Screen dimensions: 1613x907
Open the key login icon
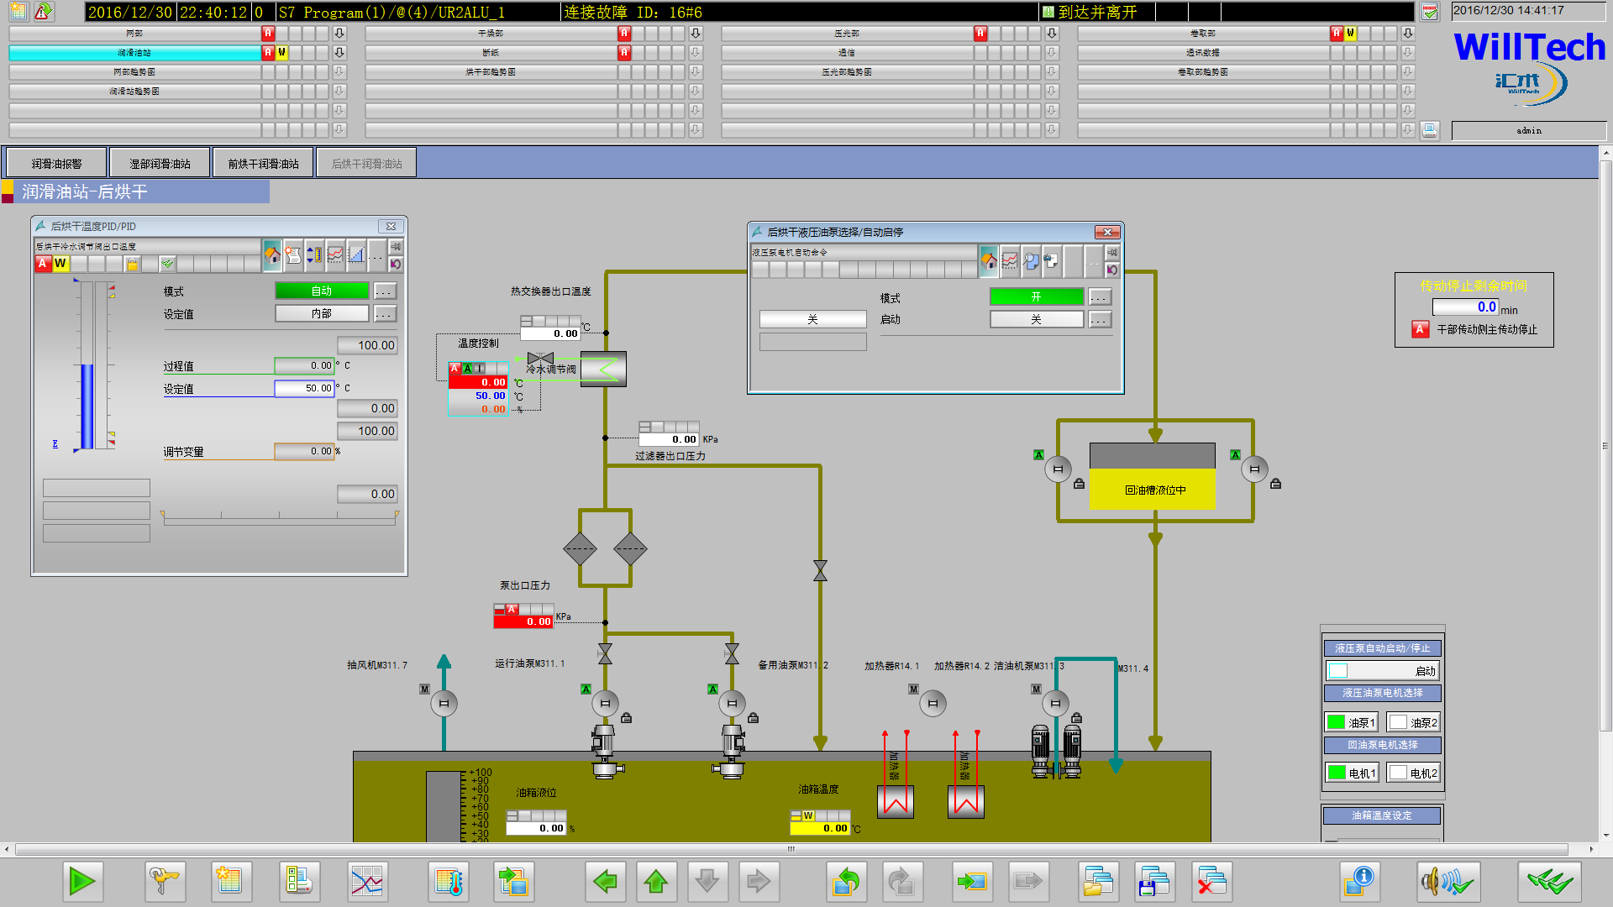pos(164,881)
